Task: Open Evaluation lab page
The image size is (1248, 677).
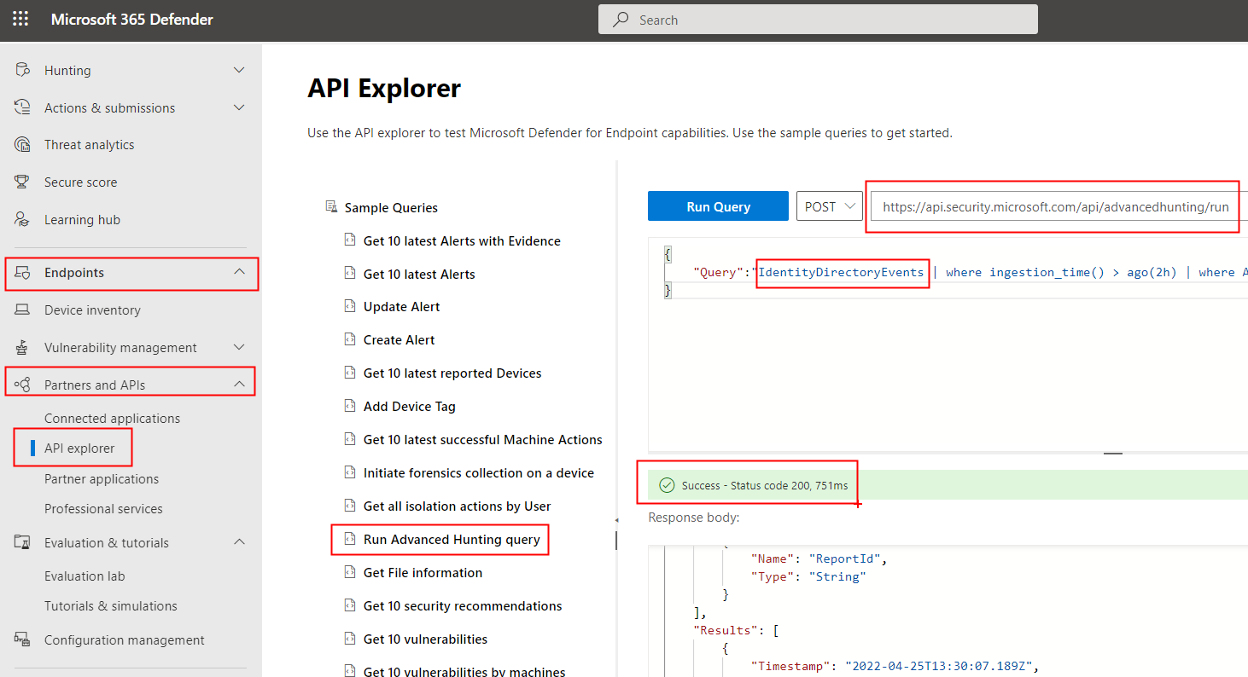Action: [x=85, y=576]
